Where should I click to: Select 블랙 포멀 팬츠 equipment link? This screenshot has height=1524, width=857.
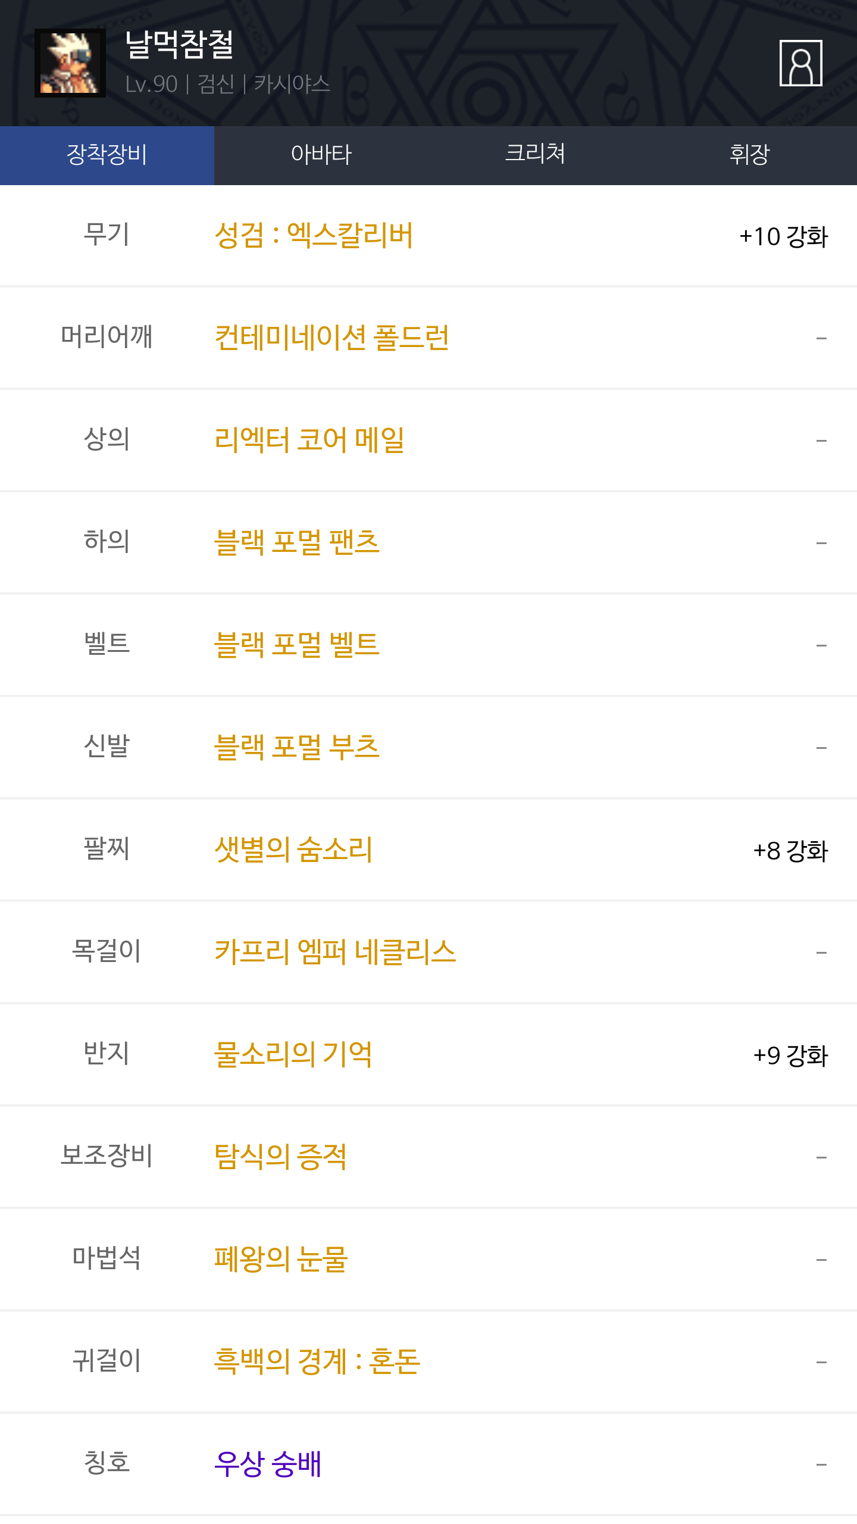[x=297, y=543]
